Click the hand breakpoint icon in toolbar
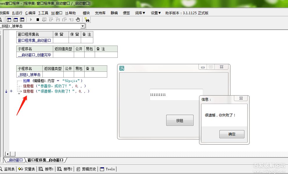Screen dimensions: 288x176 coord(78,20)
